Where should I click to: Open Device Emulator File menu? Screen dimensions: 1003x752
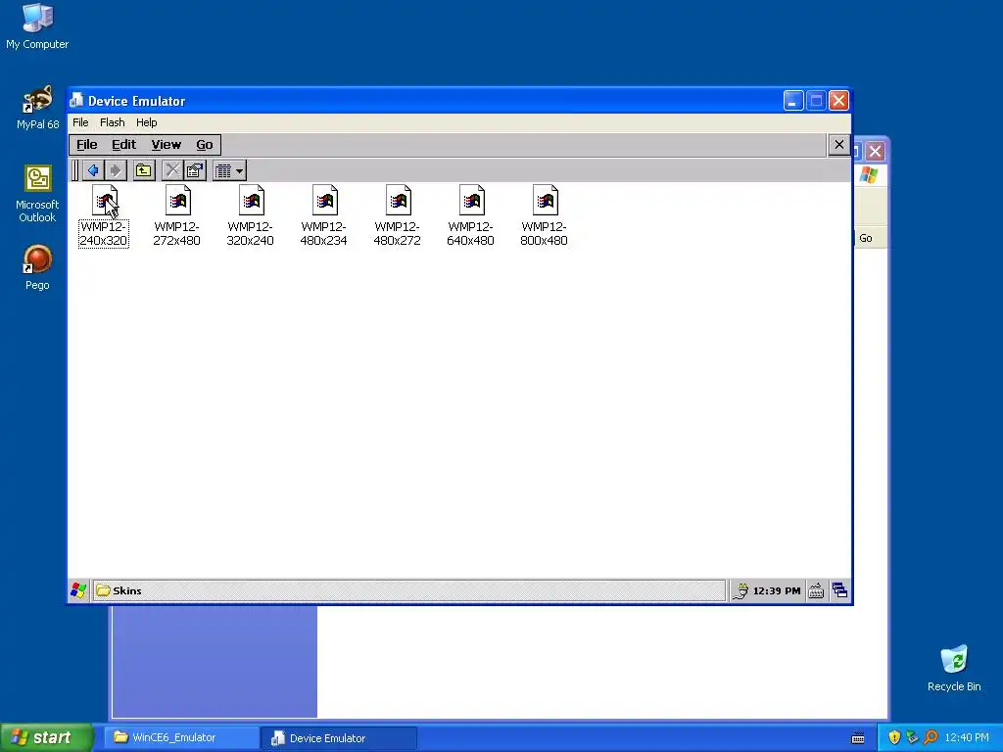pos(80,122)
